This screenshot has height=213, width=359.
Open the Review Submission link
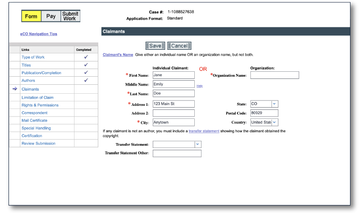39,143
